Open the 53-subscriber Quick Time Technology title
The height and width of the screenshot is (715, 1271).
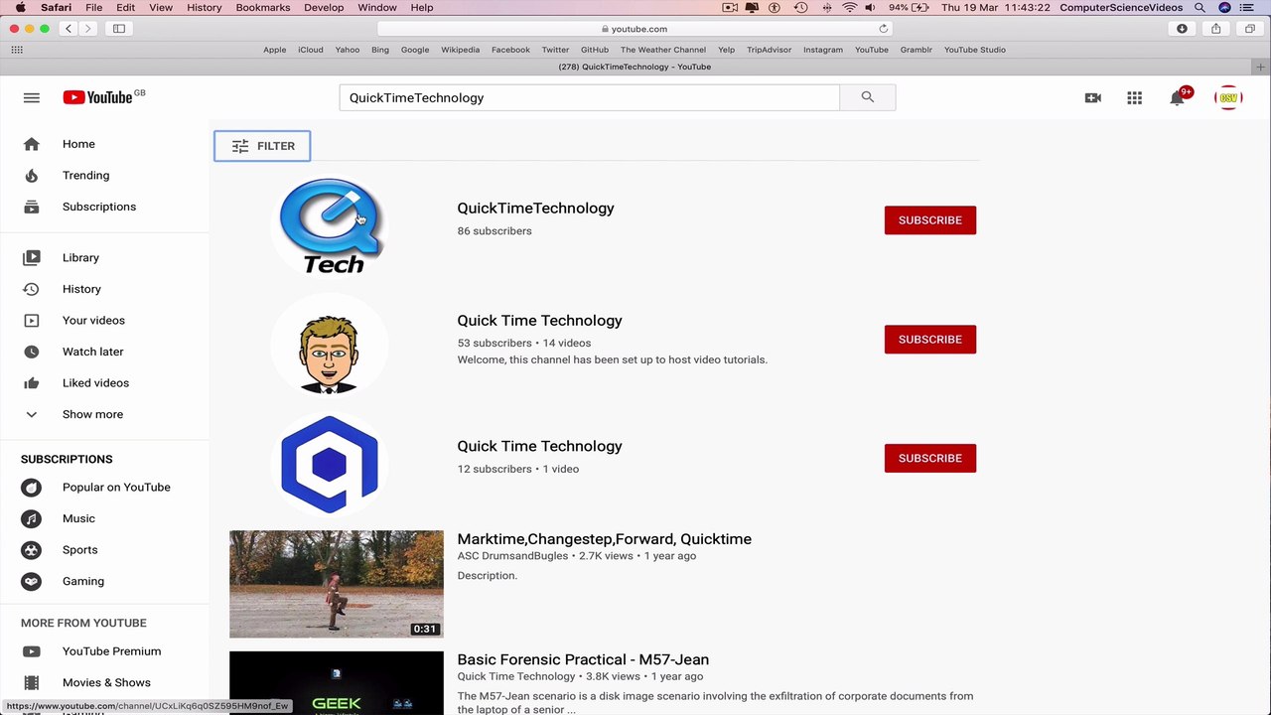click(x=539, y=321)
